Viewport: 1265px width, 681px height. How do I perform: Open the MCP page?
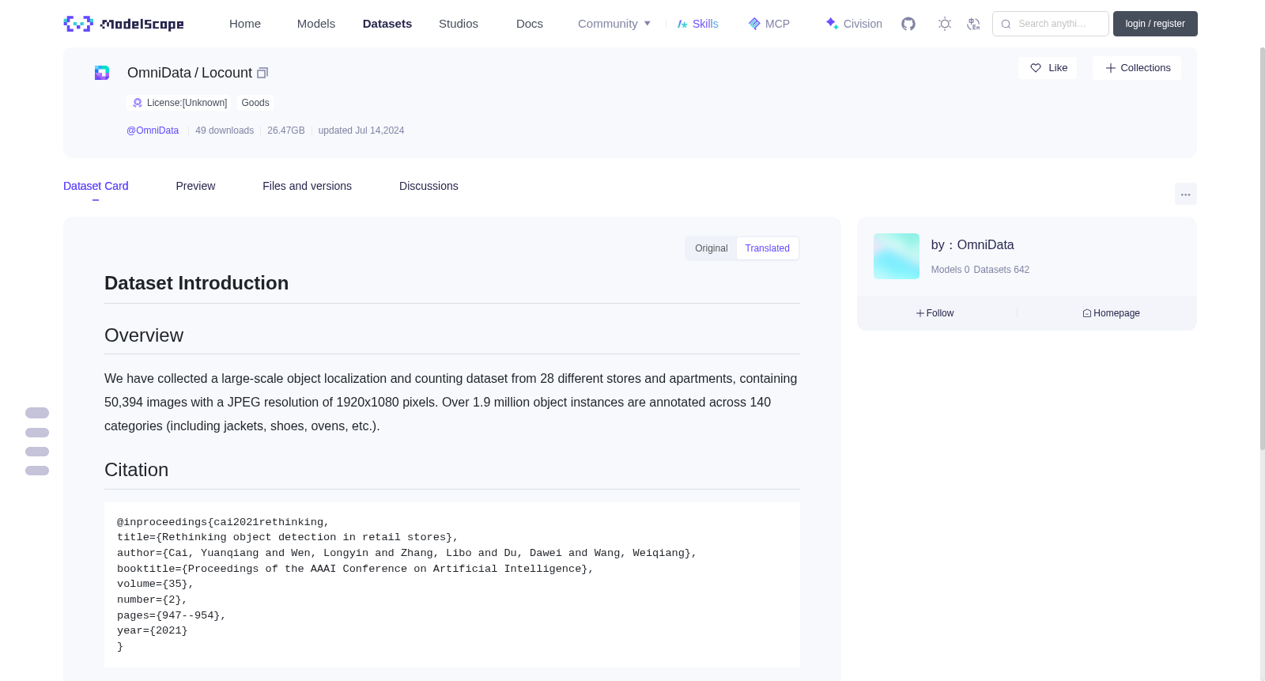[x=769, y=24]
